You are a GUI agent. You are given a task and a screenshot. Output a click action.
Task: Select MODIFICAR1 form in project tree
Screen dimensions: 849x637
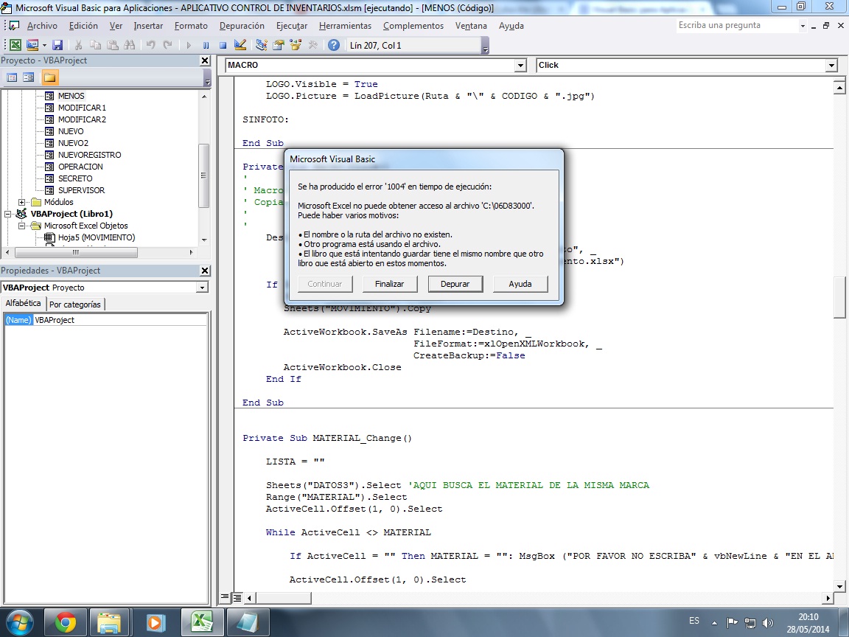82,108
